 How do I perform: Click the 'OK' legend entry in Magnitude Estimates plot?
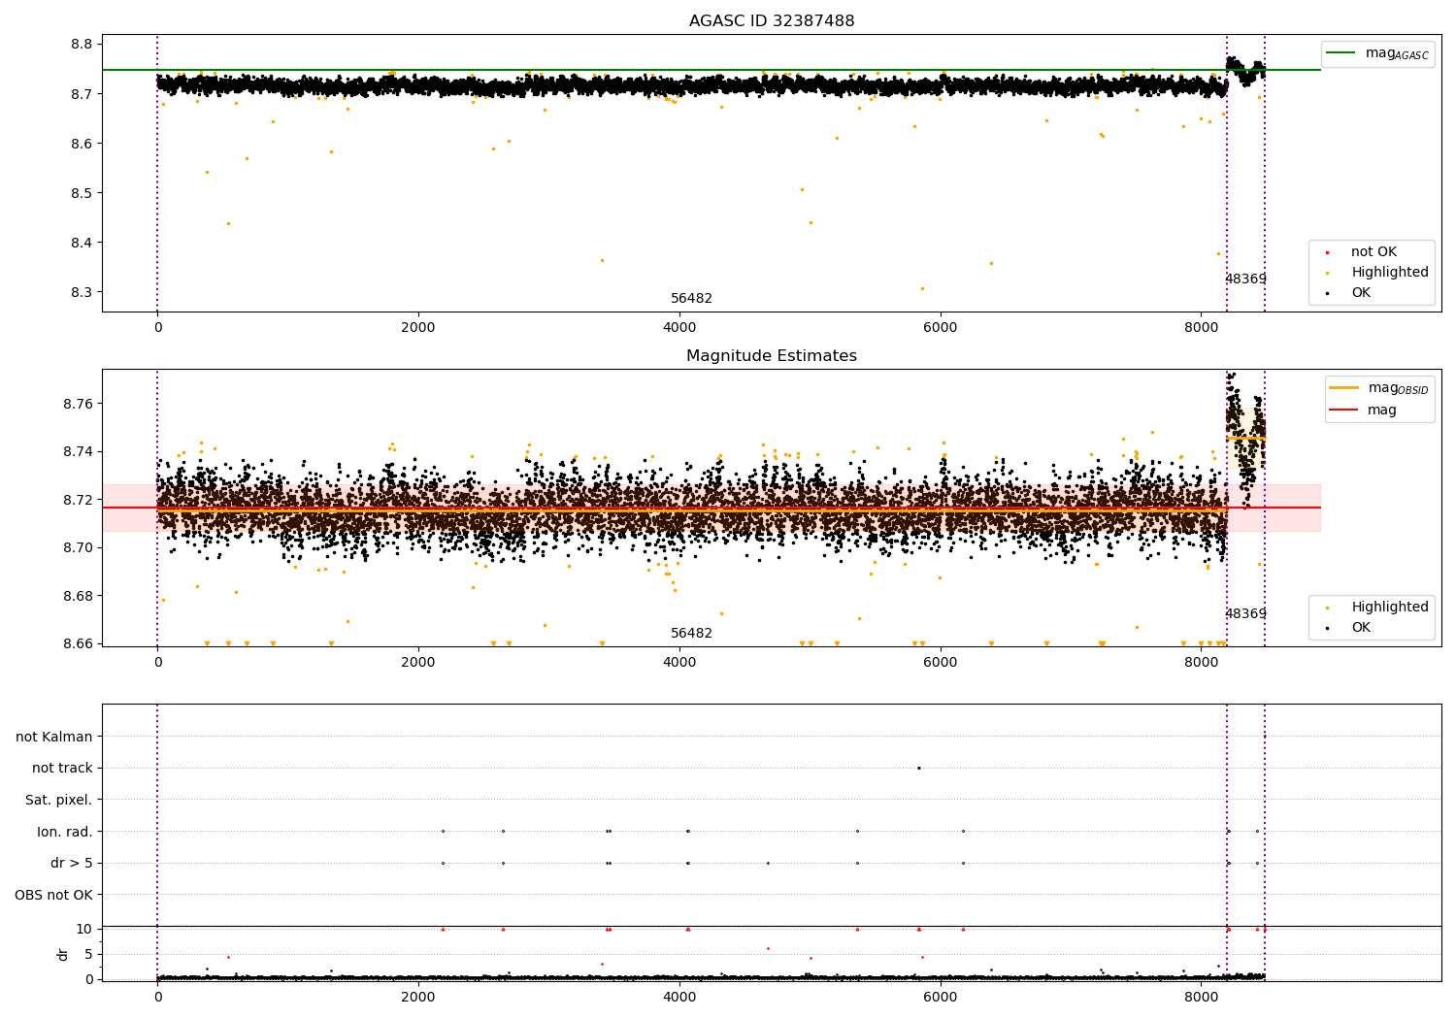(1360, 628)
